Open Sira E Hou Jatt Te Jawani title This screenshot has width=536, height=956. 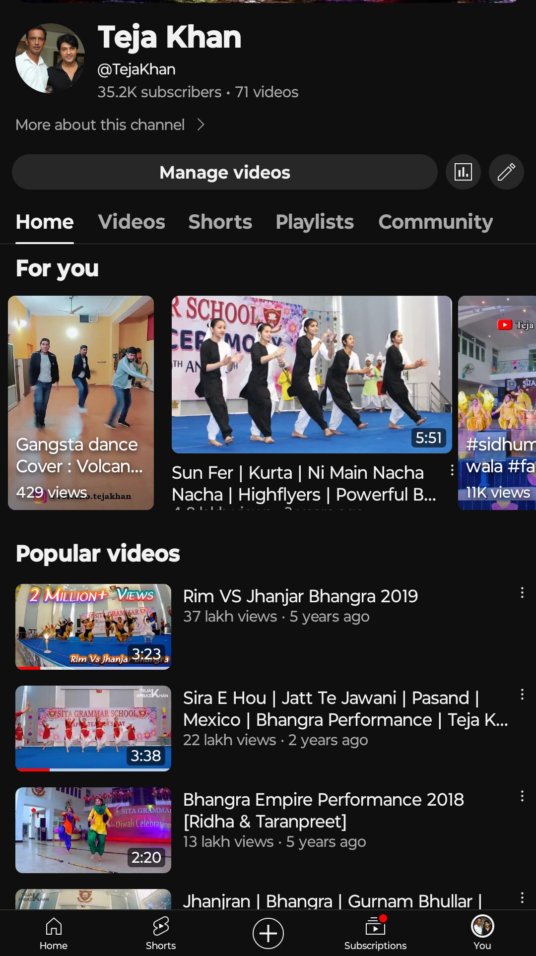[345, 708]
